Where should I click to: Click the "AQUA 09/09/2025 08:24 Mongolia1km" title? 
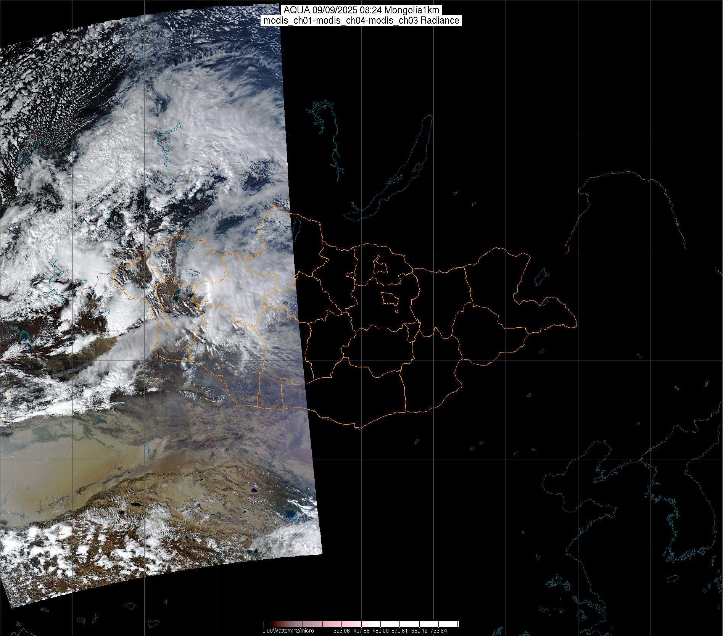click(x=361, y=10)
